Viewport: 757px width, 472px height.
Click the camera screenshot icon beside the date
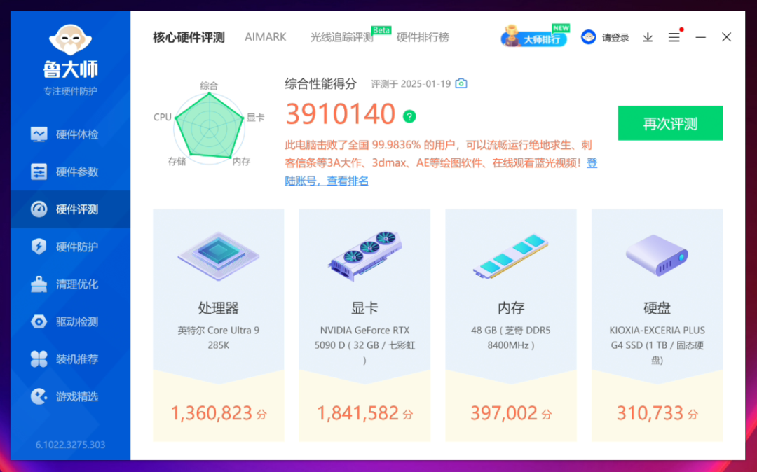tap(461, 83)
